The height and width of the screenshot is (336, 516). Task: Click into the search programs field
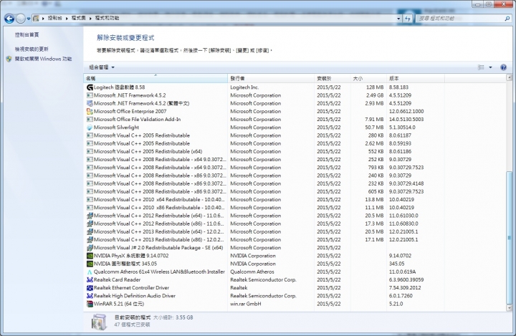[460, 19]
